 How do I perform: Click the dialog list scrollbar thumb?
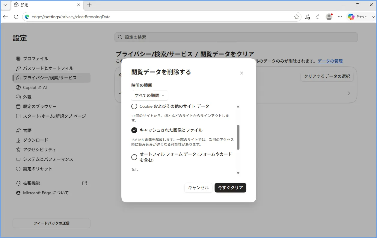tap(238, 137)
